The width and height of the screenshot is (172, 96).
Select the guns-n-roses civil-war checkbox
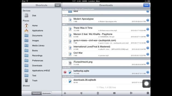(x=65, y=42)
